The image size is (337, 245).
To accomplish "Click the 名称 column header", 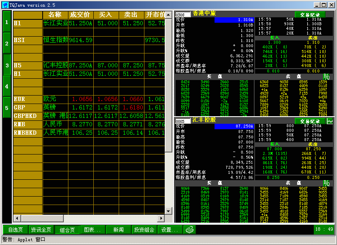I will click(x=55, y=15).
